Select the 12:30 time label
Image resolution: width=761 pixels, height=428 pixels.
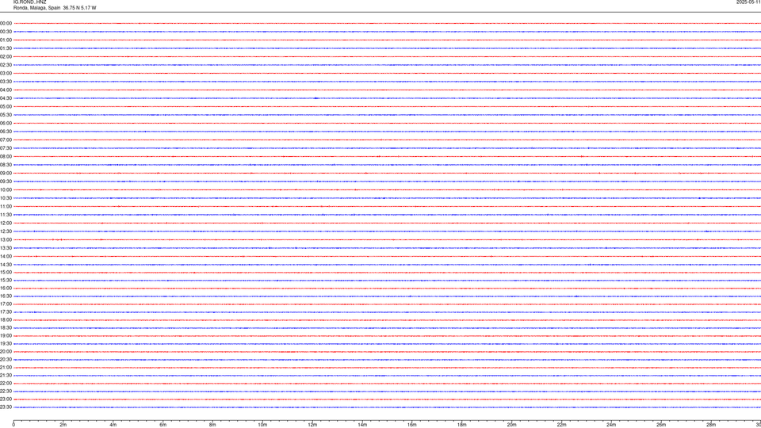click(6, 231)
